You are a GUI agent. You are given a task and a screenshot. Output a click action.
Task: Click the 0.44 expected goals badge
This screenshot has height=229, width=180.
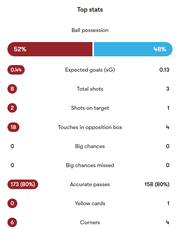coord(16,70)
